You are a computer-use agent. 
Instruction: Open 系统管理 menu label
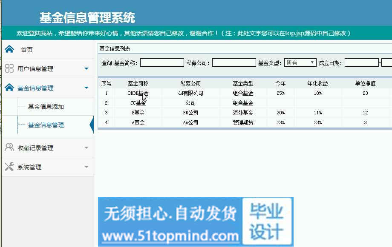(x=29, y=167)
